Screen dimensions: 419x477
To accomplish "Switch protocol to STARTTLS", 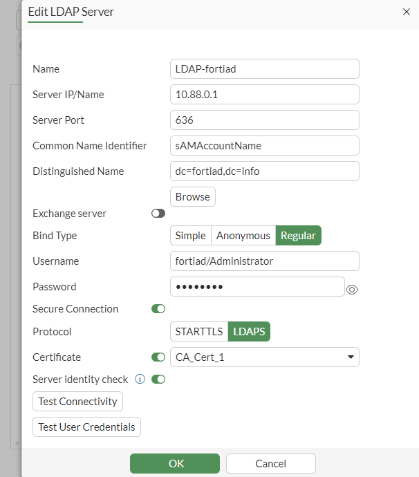I will point(199,332).
